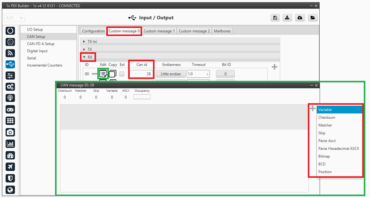
Task: Open the gears sidebar icon
Action: click(x=10, y=87)
